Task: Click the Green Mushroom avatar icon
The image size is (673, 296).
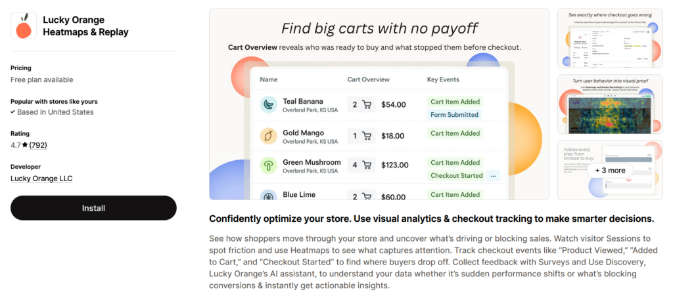Action: tap(268, 165)
